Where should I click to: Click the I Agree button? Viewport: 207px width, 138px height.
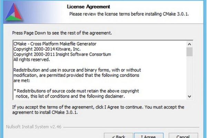point(149,135)
